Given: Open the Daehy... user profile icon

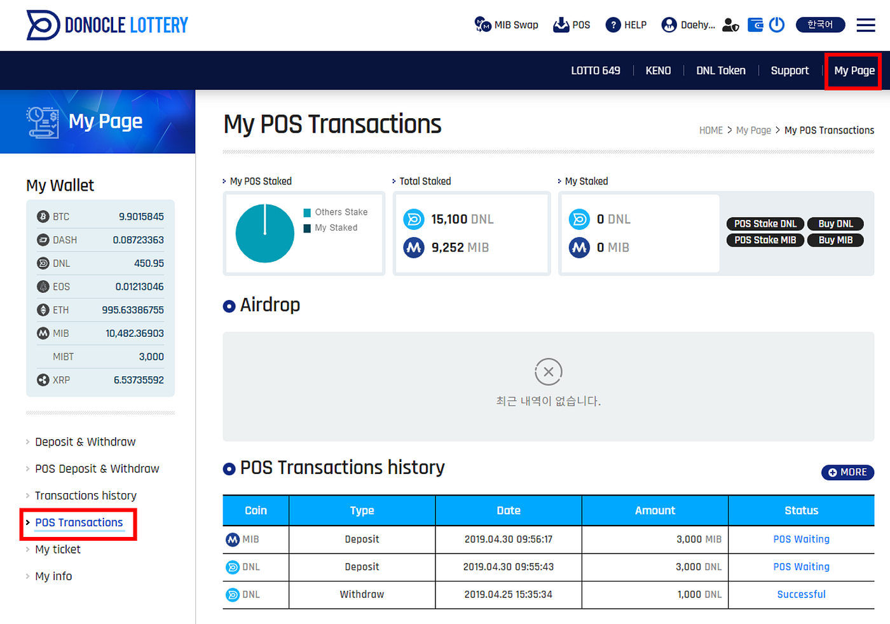Looking at the screenshot, I should (669, 25).
